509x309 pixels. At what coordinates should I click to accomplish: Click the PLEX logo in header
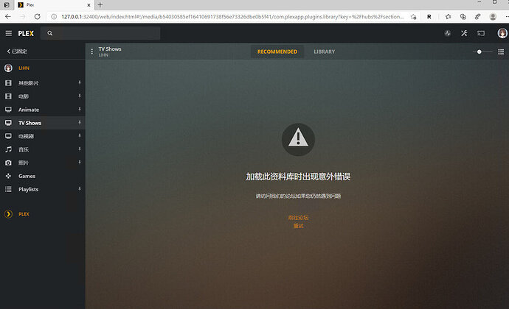pyautogui.click(x=26, y=33)
